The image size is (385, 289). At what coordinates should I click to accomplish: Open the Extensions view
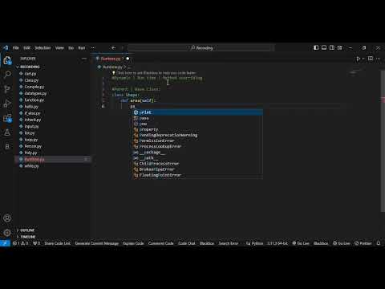tap(7, 118)
